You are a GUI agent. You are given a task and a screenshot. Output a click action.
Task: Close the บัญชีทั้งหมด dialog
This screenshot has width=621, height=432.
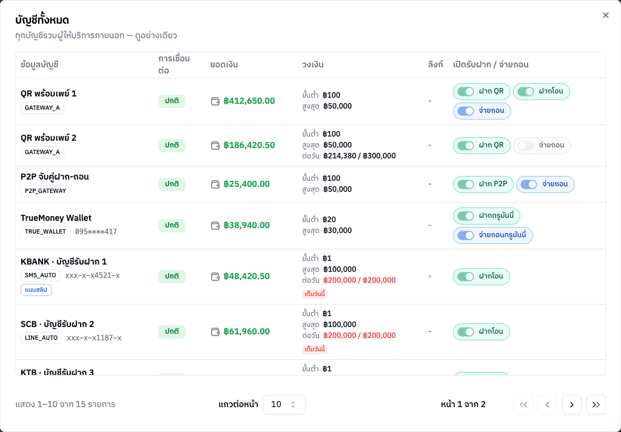click(606, 15)
